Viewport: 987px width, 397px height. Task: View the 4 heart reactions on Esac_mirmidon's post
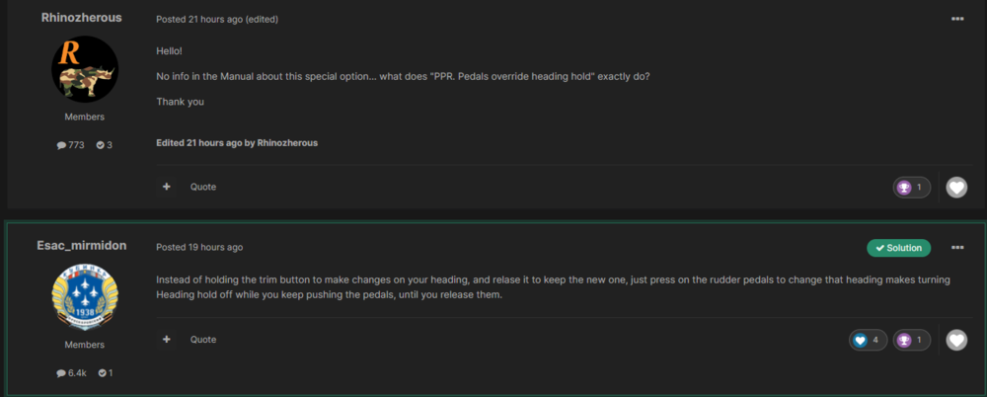click(x=866, y=340)
